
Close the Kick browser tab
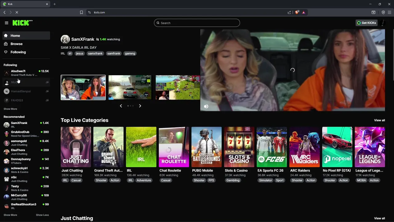click(x=47, y=4)
